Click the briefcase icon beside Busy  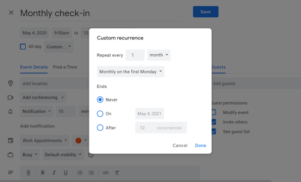[x=11, y=155]
